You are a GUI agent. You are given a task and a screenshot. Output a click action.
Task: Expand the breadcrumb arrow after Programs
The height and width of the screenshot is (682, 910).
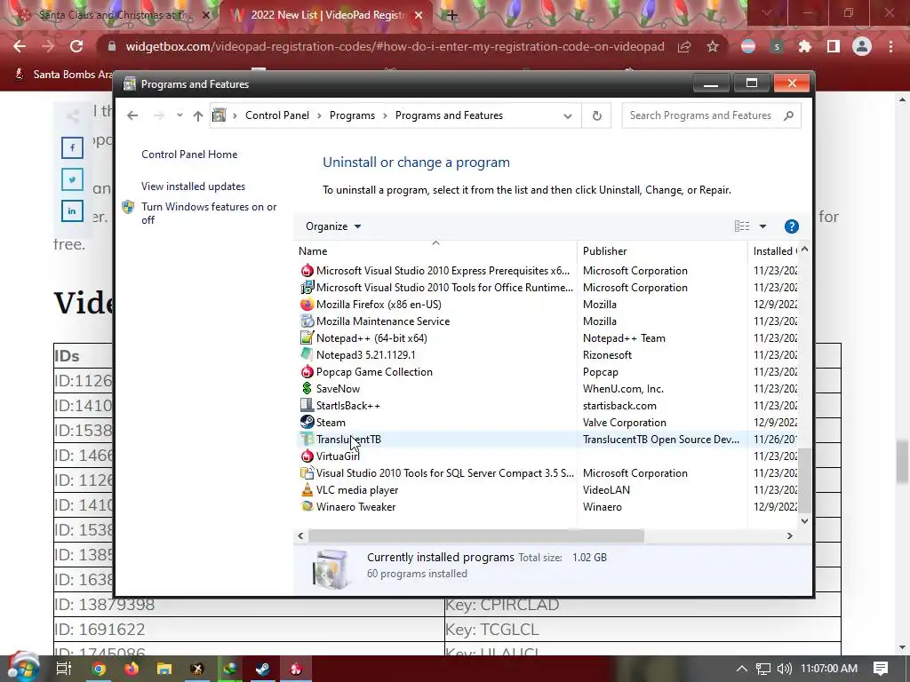click(x=385, y=115)
